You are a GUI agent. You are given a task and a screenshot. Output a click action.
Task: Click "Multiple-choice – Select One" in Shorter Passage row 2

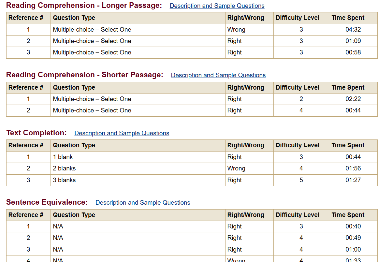[92, 110]
